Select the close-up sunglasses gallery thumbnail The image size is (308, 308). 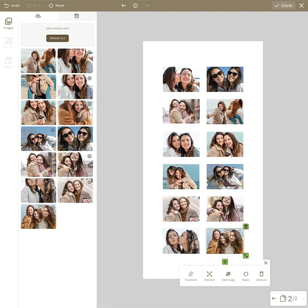pos(75,139)
